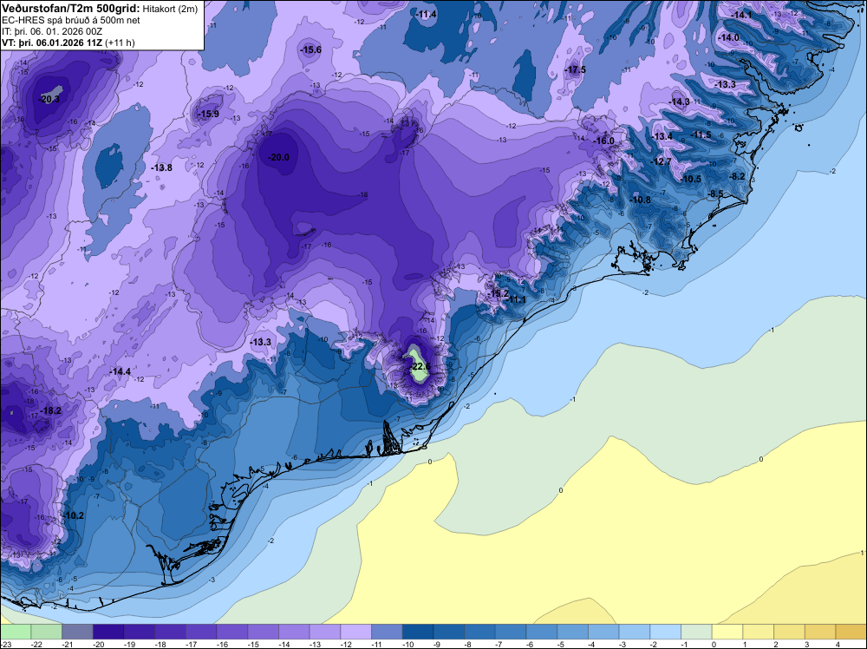Select the -15.2 temperature label
The width and height of the screenshot is (867, 649).
(x=499, y=293)
